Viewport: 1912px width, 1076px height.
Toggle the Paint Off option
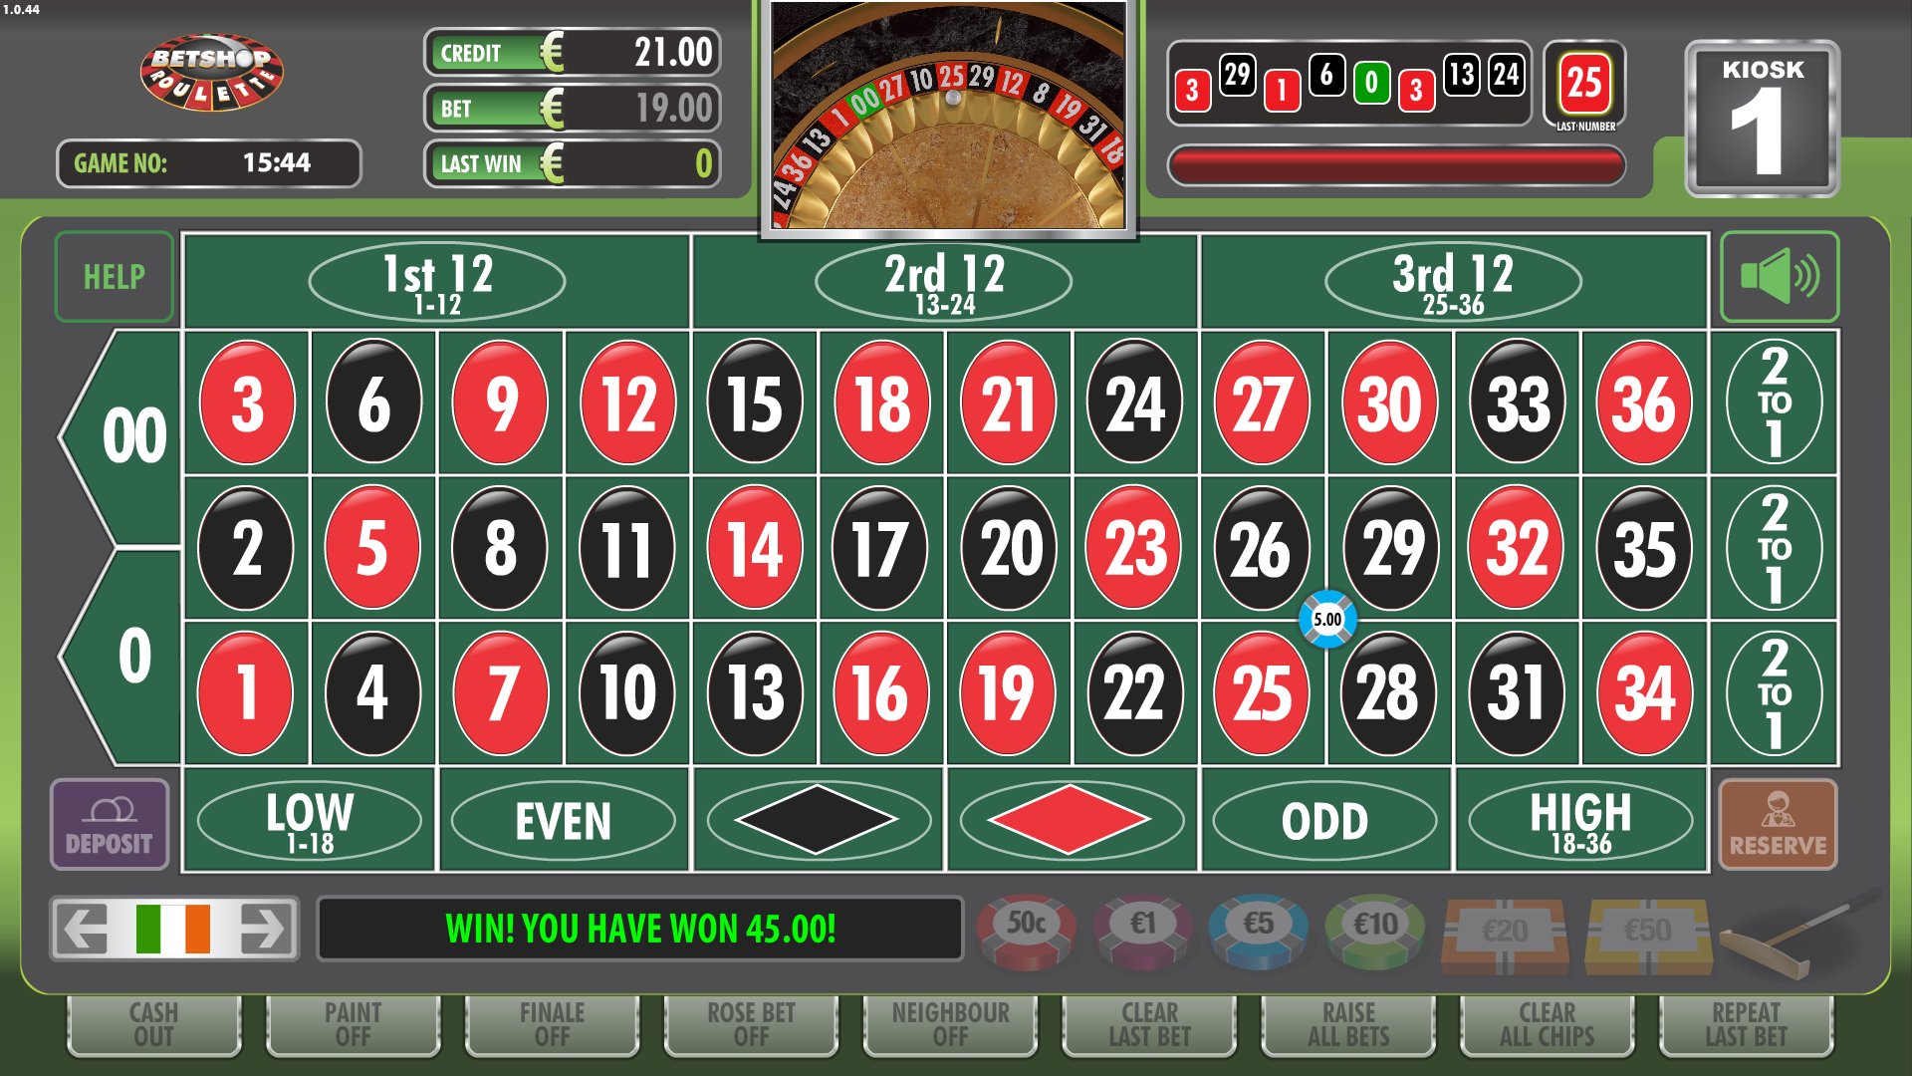point(353,1024)
